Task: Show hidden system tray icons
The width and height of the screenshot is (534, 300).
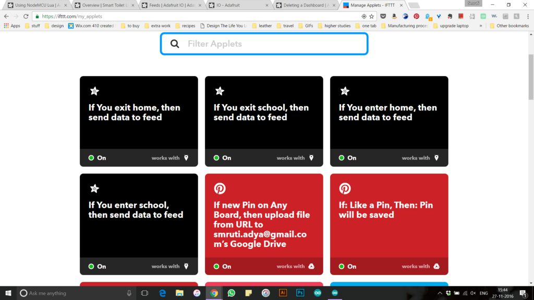Action: click(x=440, y=293)
